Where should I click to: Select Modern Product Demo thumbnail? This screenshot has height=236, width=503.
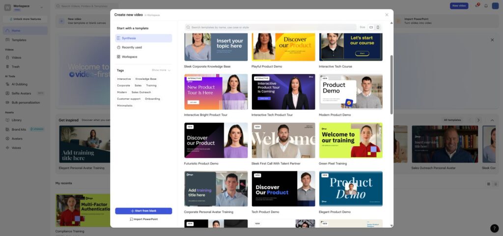(x=351, y=92)
